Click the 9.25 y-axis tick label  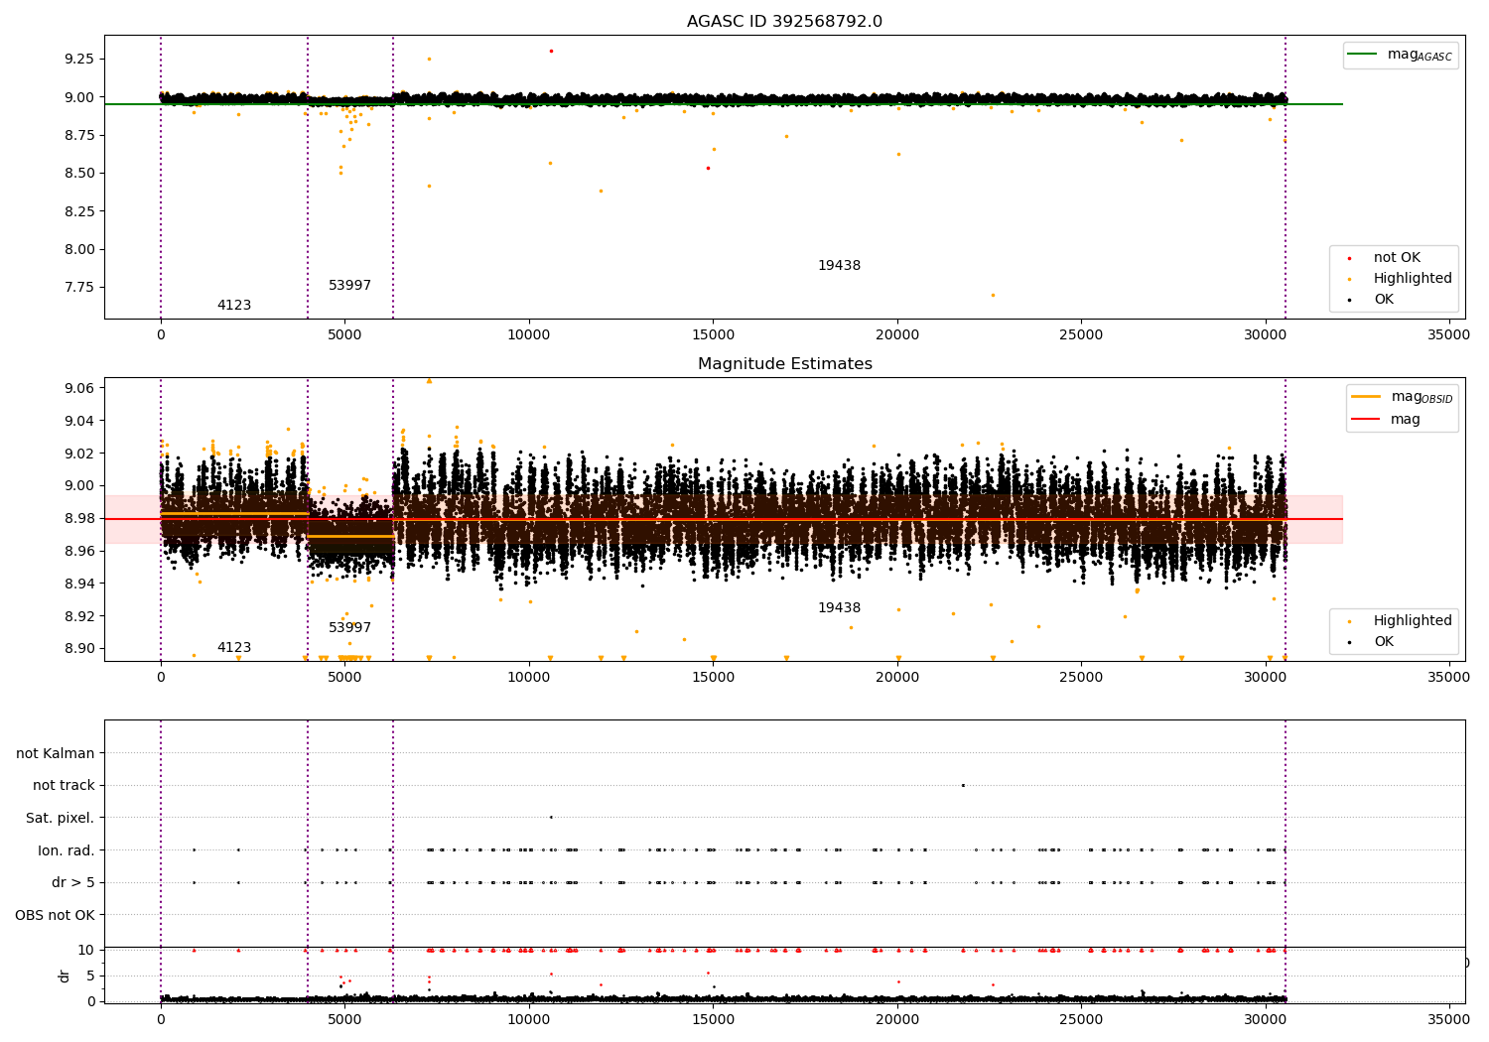coord(78,59)
